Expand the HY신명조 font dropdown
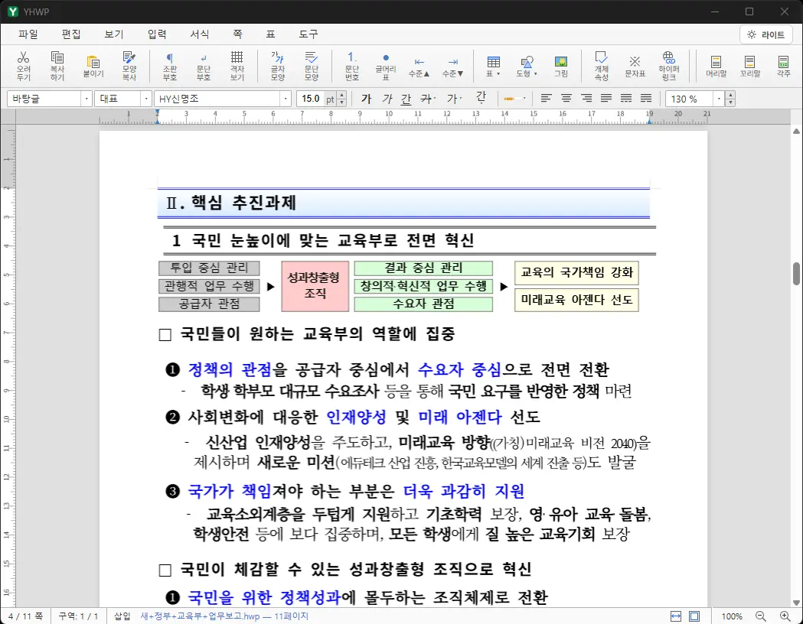Screen dimensions: 803x624 click(x=286, y=99)
